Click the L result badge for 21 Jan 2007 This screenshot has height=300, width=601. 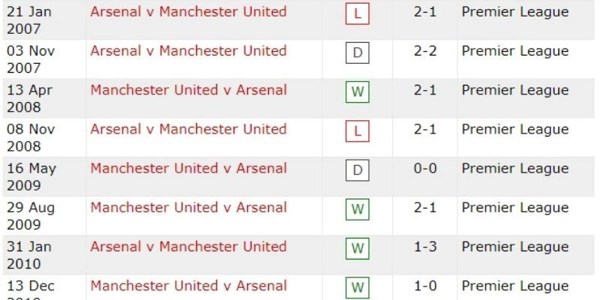pos(357,14)
